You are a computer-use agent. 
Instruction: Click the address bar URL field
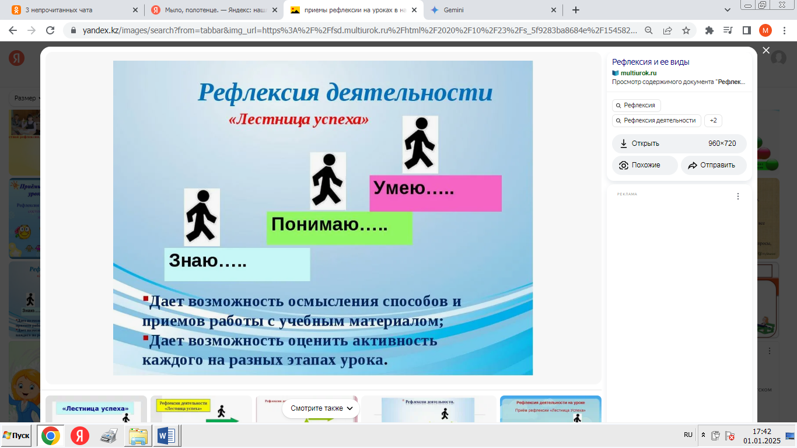tap(350, 30)
